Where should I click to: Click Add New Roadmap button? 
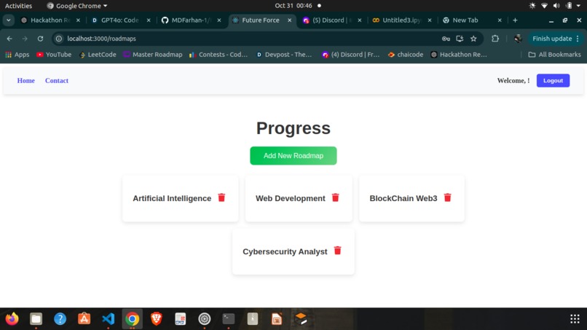click(293, 155)
